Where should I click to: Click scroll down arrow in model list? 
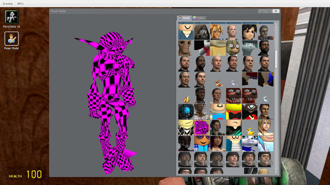[x=276, y=172]
